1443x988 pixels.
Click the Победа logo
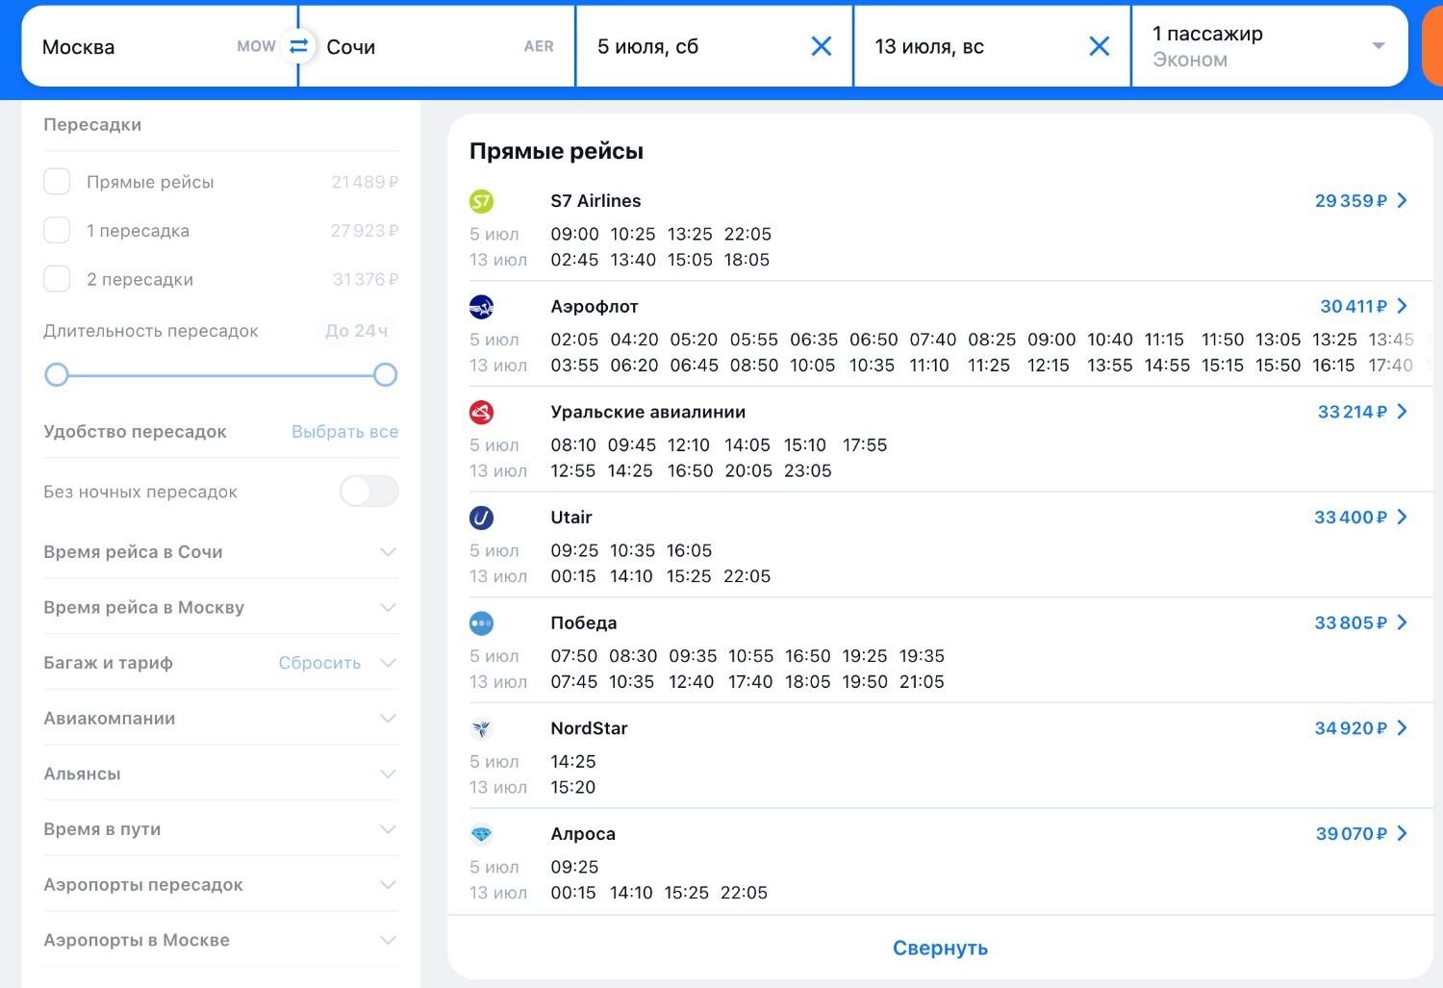pos(481,623)
